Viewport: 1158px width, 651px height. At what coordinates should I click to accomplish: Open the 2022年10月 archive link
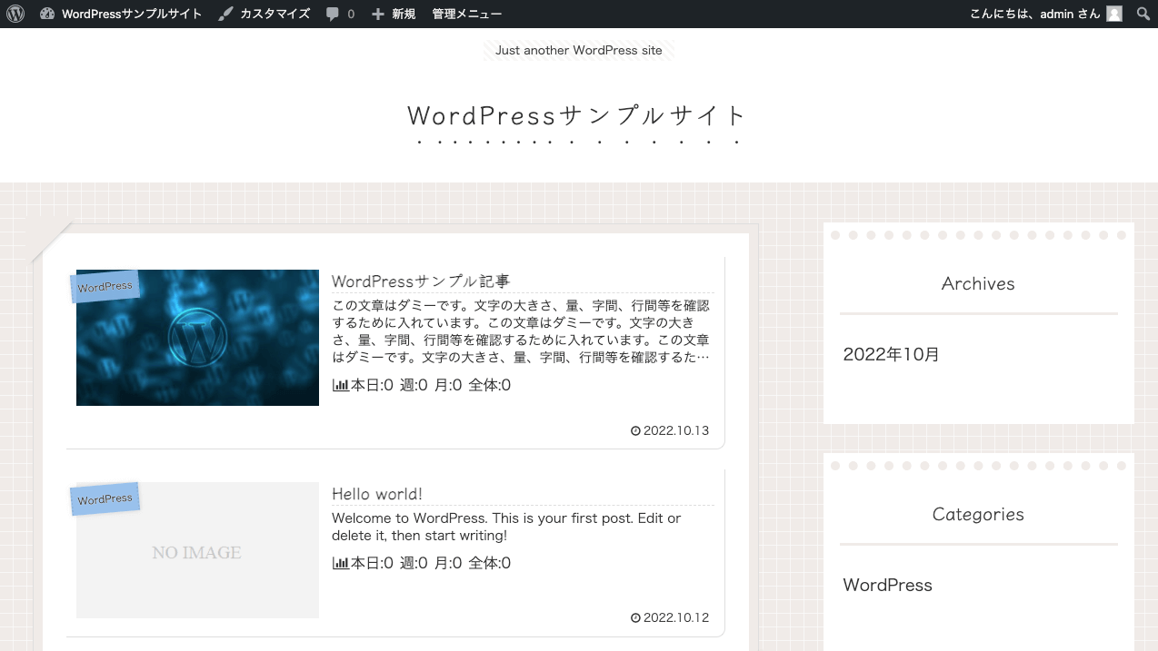click(892, 354)
